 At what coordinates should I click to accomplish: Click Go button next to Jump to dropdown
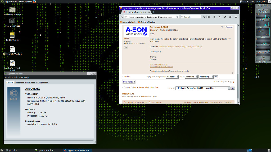point(232,88)
